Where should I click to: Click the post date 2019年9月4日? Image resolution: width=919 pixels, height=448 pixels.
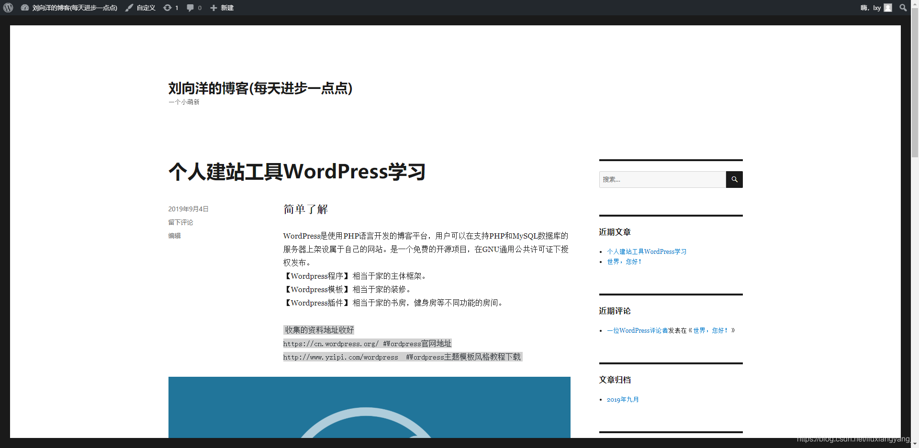coord(188,209)
